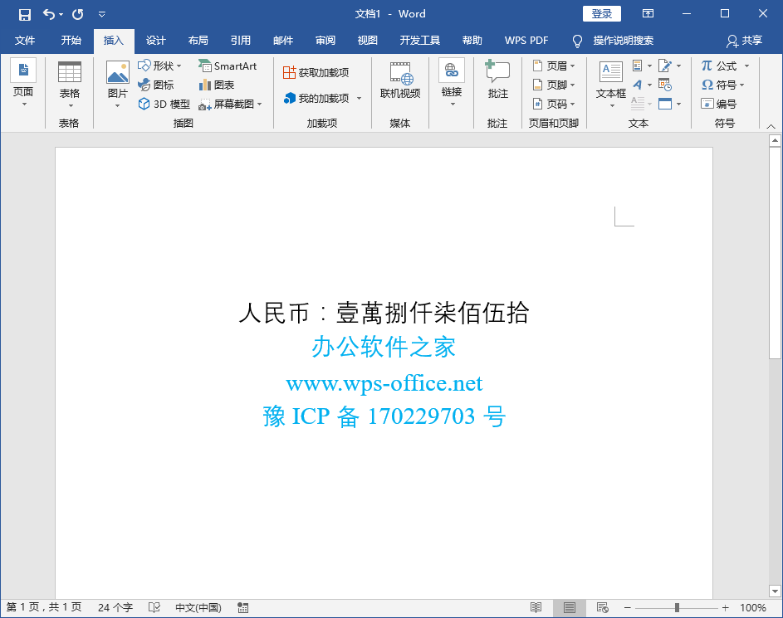Image resolution: width=783 pixels, height=618 pixels.
Task: Switch to Print Layout view
Action: [570, 607]
